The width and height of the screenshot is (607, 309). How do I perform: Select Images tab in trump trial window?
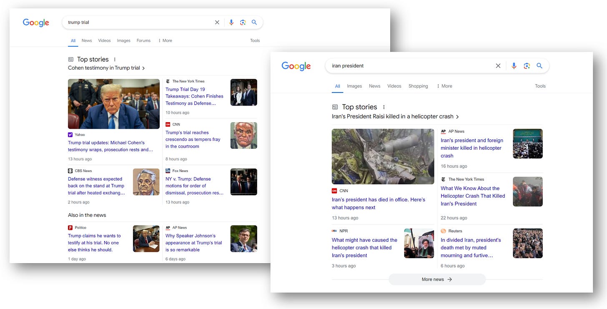click(x=123, y=40)
